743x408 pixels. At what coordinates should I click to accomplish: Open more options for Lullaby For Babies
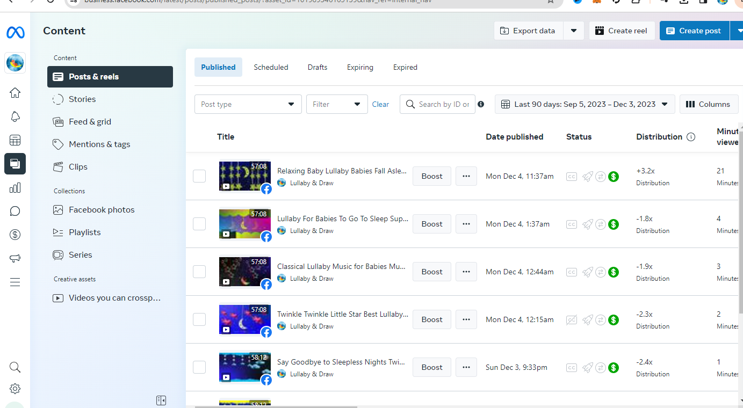click(466, 224)
